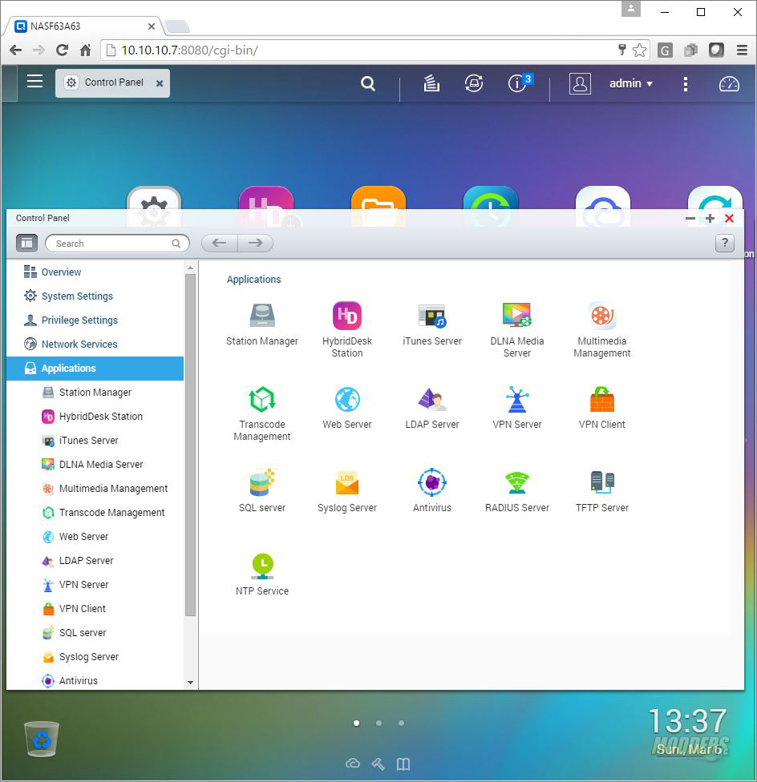The image size is (757, 782).
Task: Open event notifications with badge 3
Action: click(x=519, y=83)
